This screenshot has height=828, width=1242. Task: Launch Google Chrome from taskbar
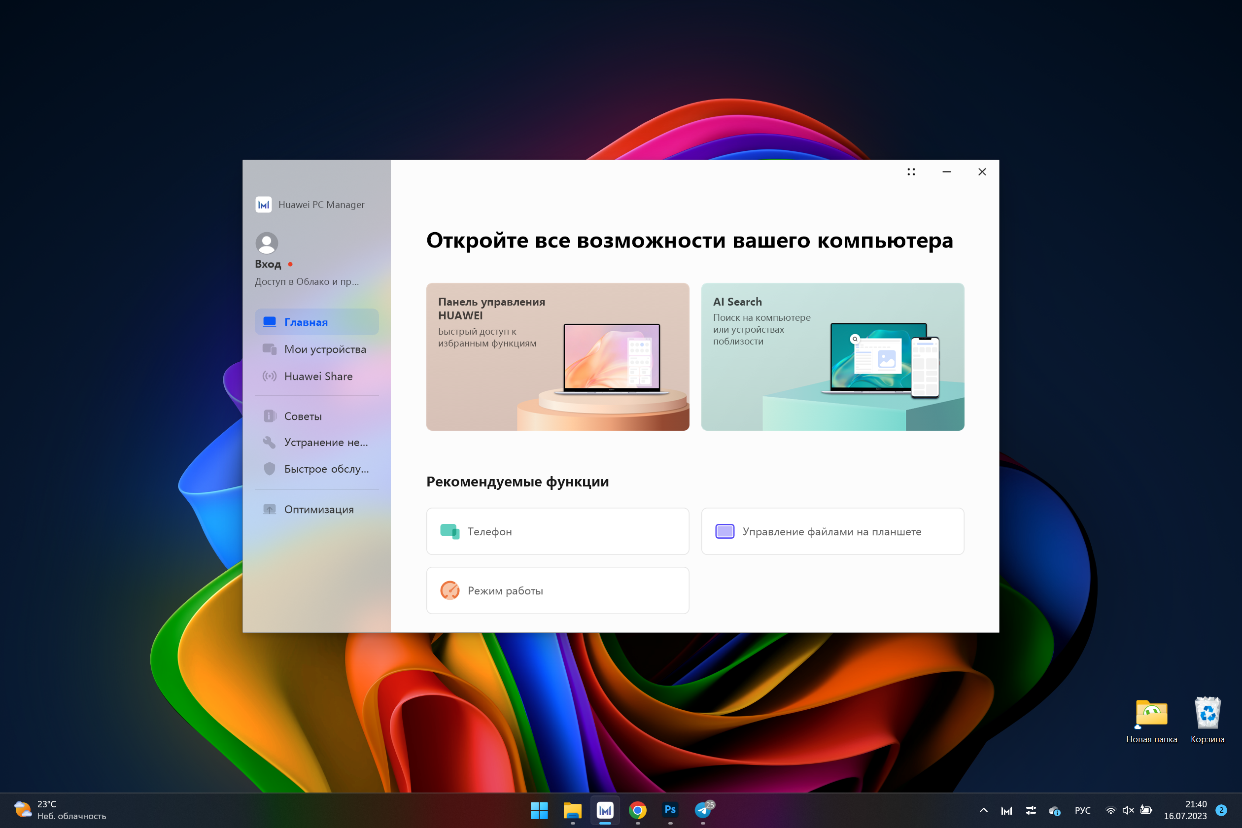[x=637, y=810]
